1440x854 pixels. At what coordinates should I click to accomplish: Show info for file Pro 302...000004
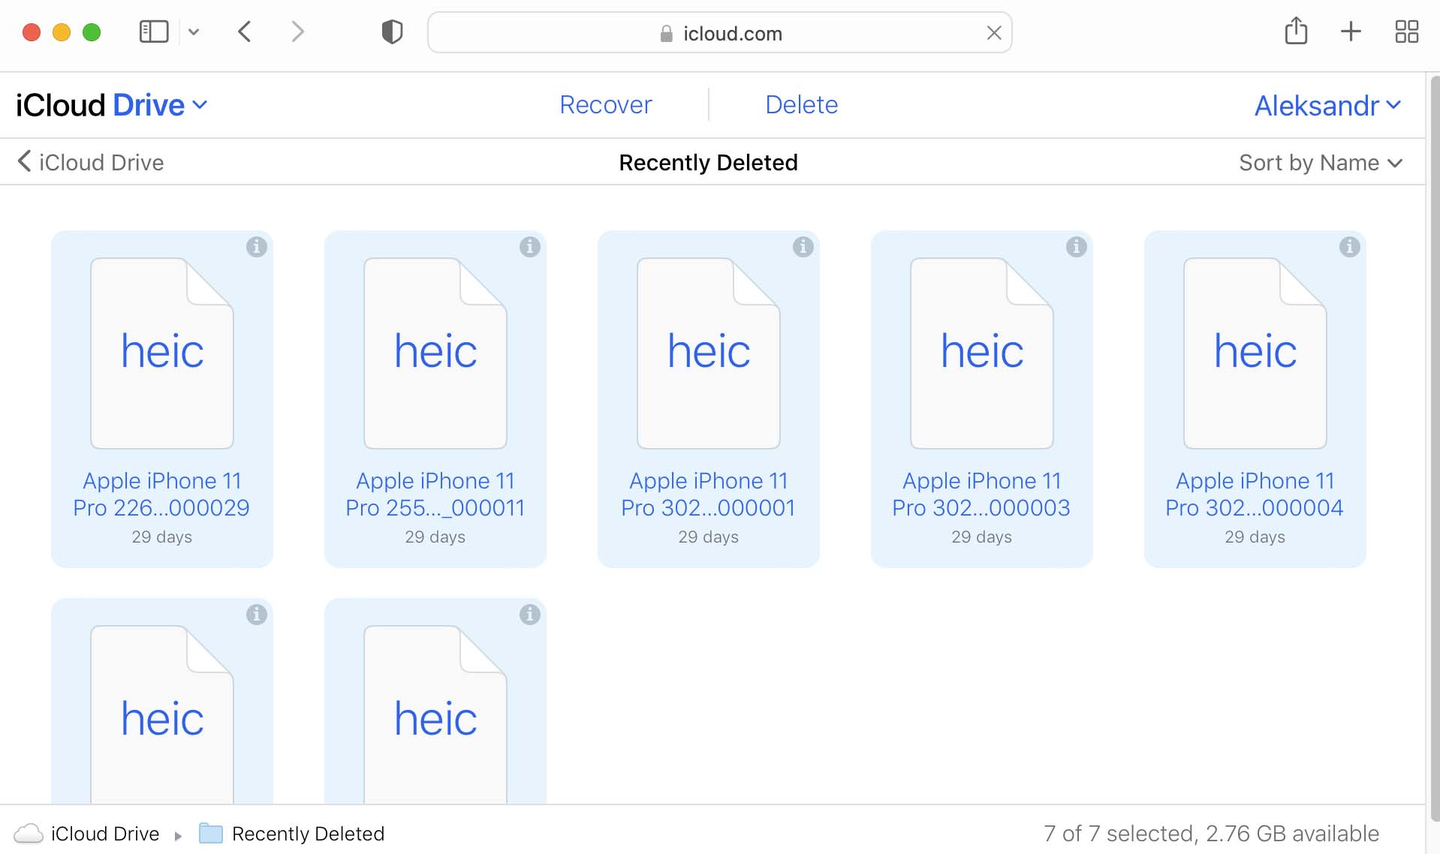[1350, 246]
